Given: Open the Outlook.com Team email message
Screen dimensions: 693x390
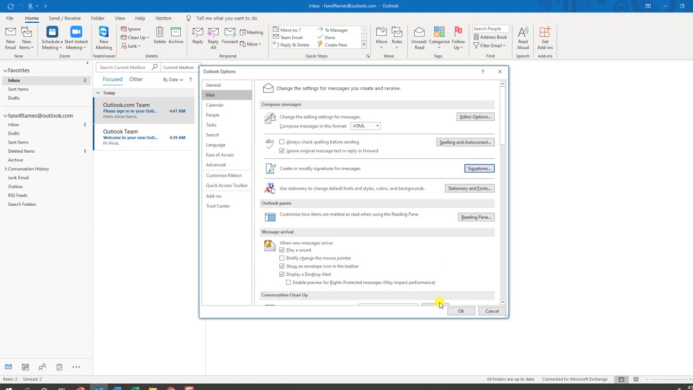Looking at the screenshot, I should [144, 110].
